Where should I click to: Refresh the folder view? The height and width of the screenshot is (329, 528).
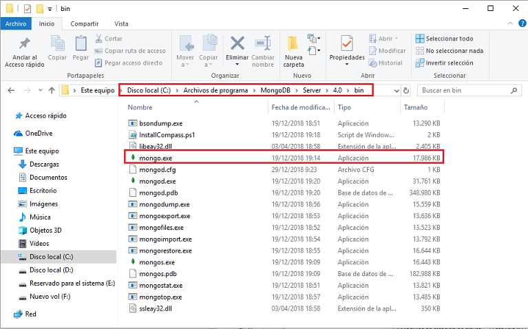click(x=406, y=91)
